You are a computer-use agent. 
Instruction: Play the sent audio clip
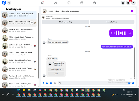click(112, 33)
